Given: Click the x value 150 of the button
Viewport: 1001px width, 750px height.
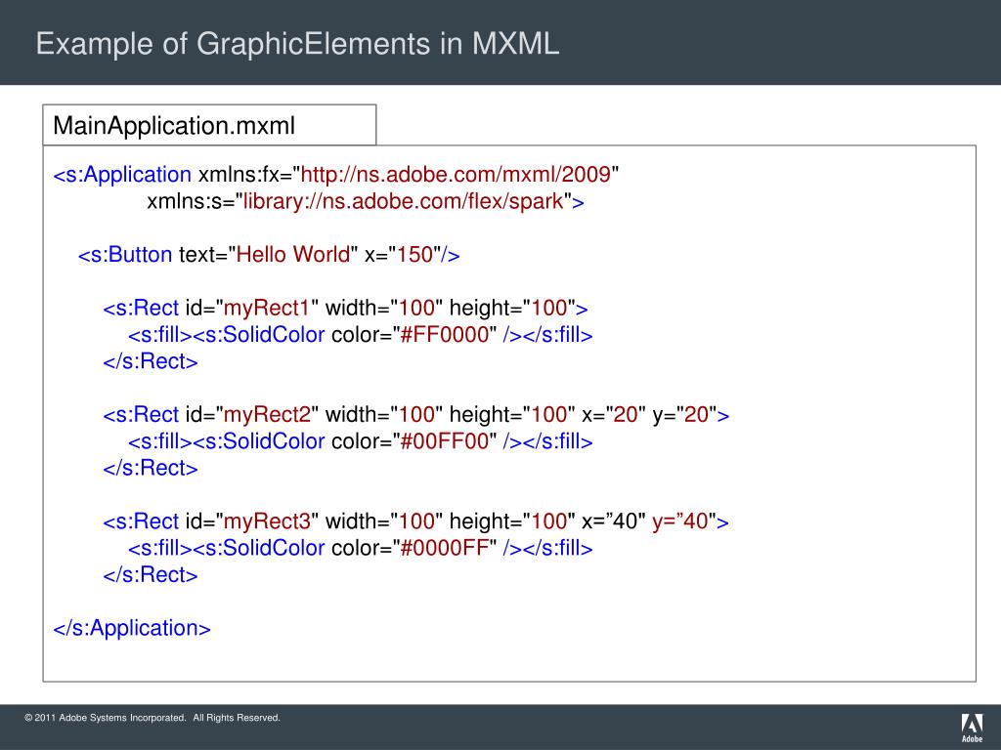Looking at the screenshot, I should 414,255.
